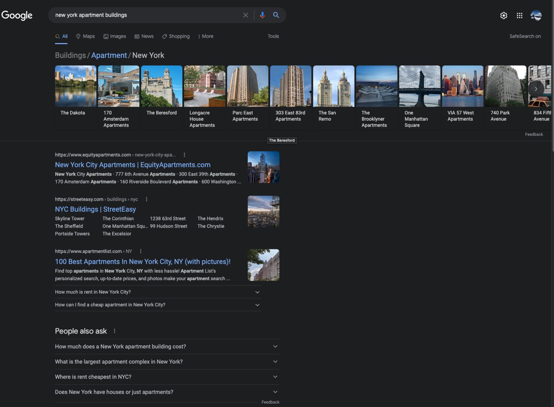The image size is (554, 407).
Task: Open The Corinthian sitelink
Action: pos(118,219)
